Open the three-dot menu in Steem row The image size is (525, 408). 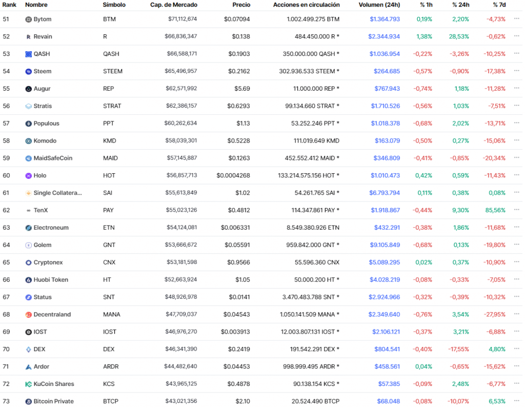(x=517, y=71)
